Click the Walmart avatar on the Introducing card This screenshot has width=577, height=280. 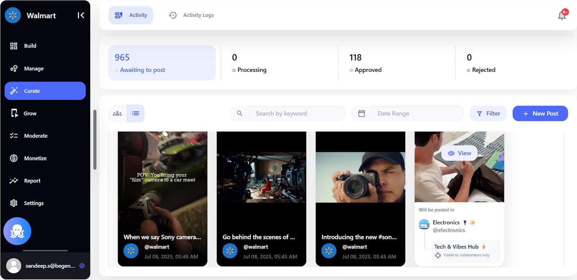[x=329, y=251]
